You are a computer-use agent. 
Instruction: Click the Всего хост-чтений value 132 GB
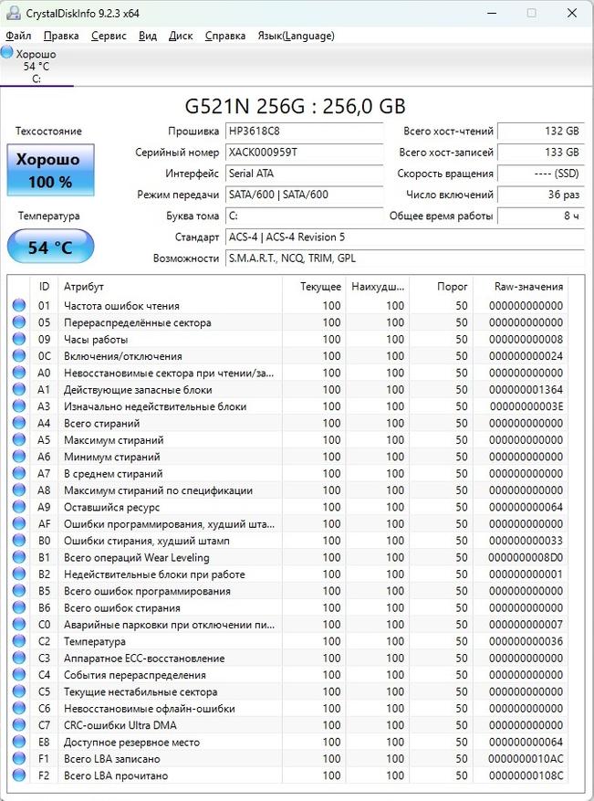[x=541, y=131]
